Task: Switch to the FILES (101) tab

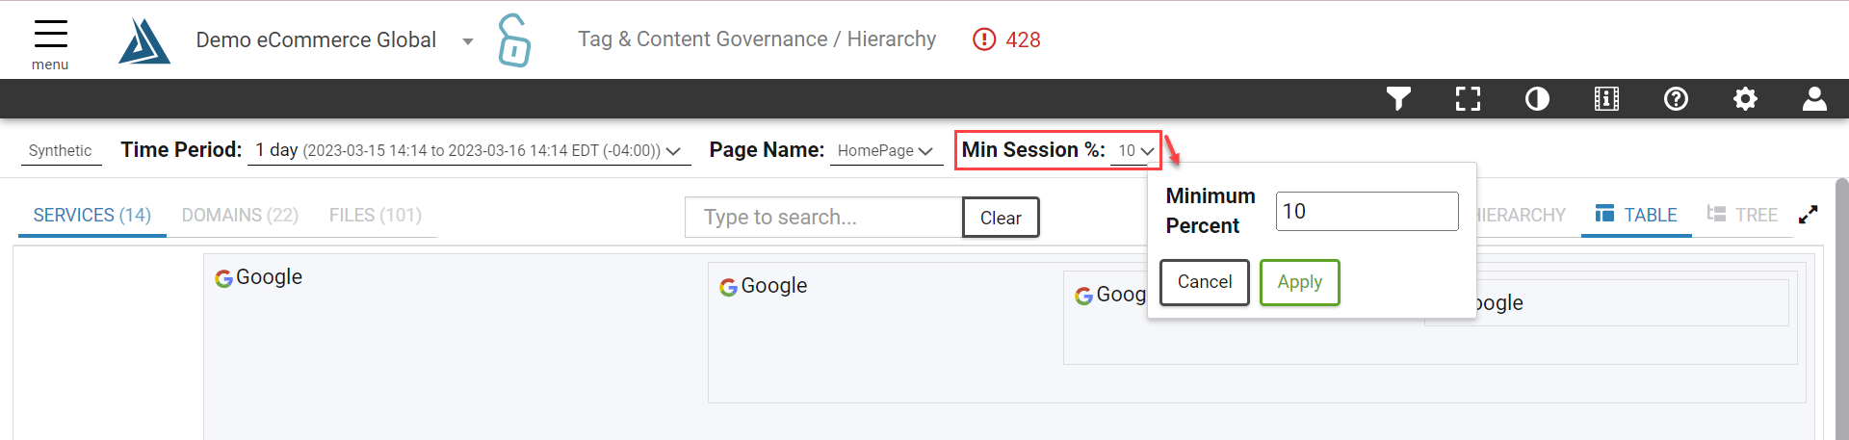Action: [376, 215]
